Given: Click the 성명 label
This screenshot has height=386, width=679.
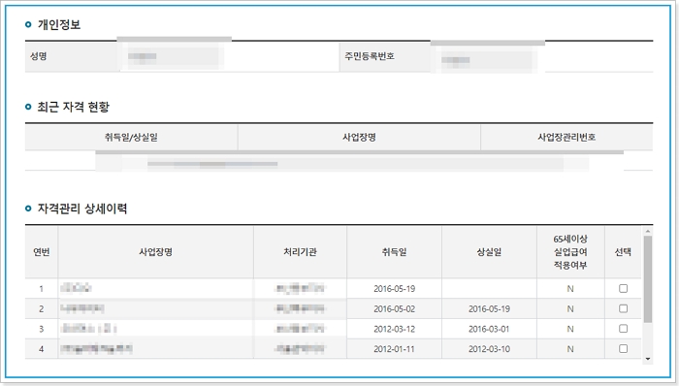Looking at the screenshot, I should point(39,56).
